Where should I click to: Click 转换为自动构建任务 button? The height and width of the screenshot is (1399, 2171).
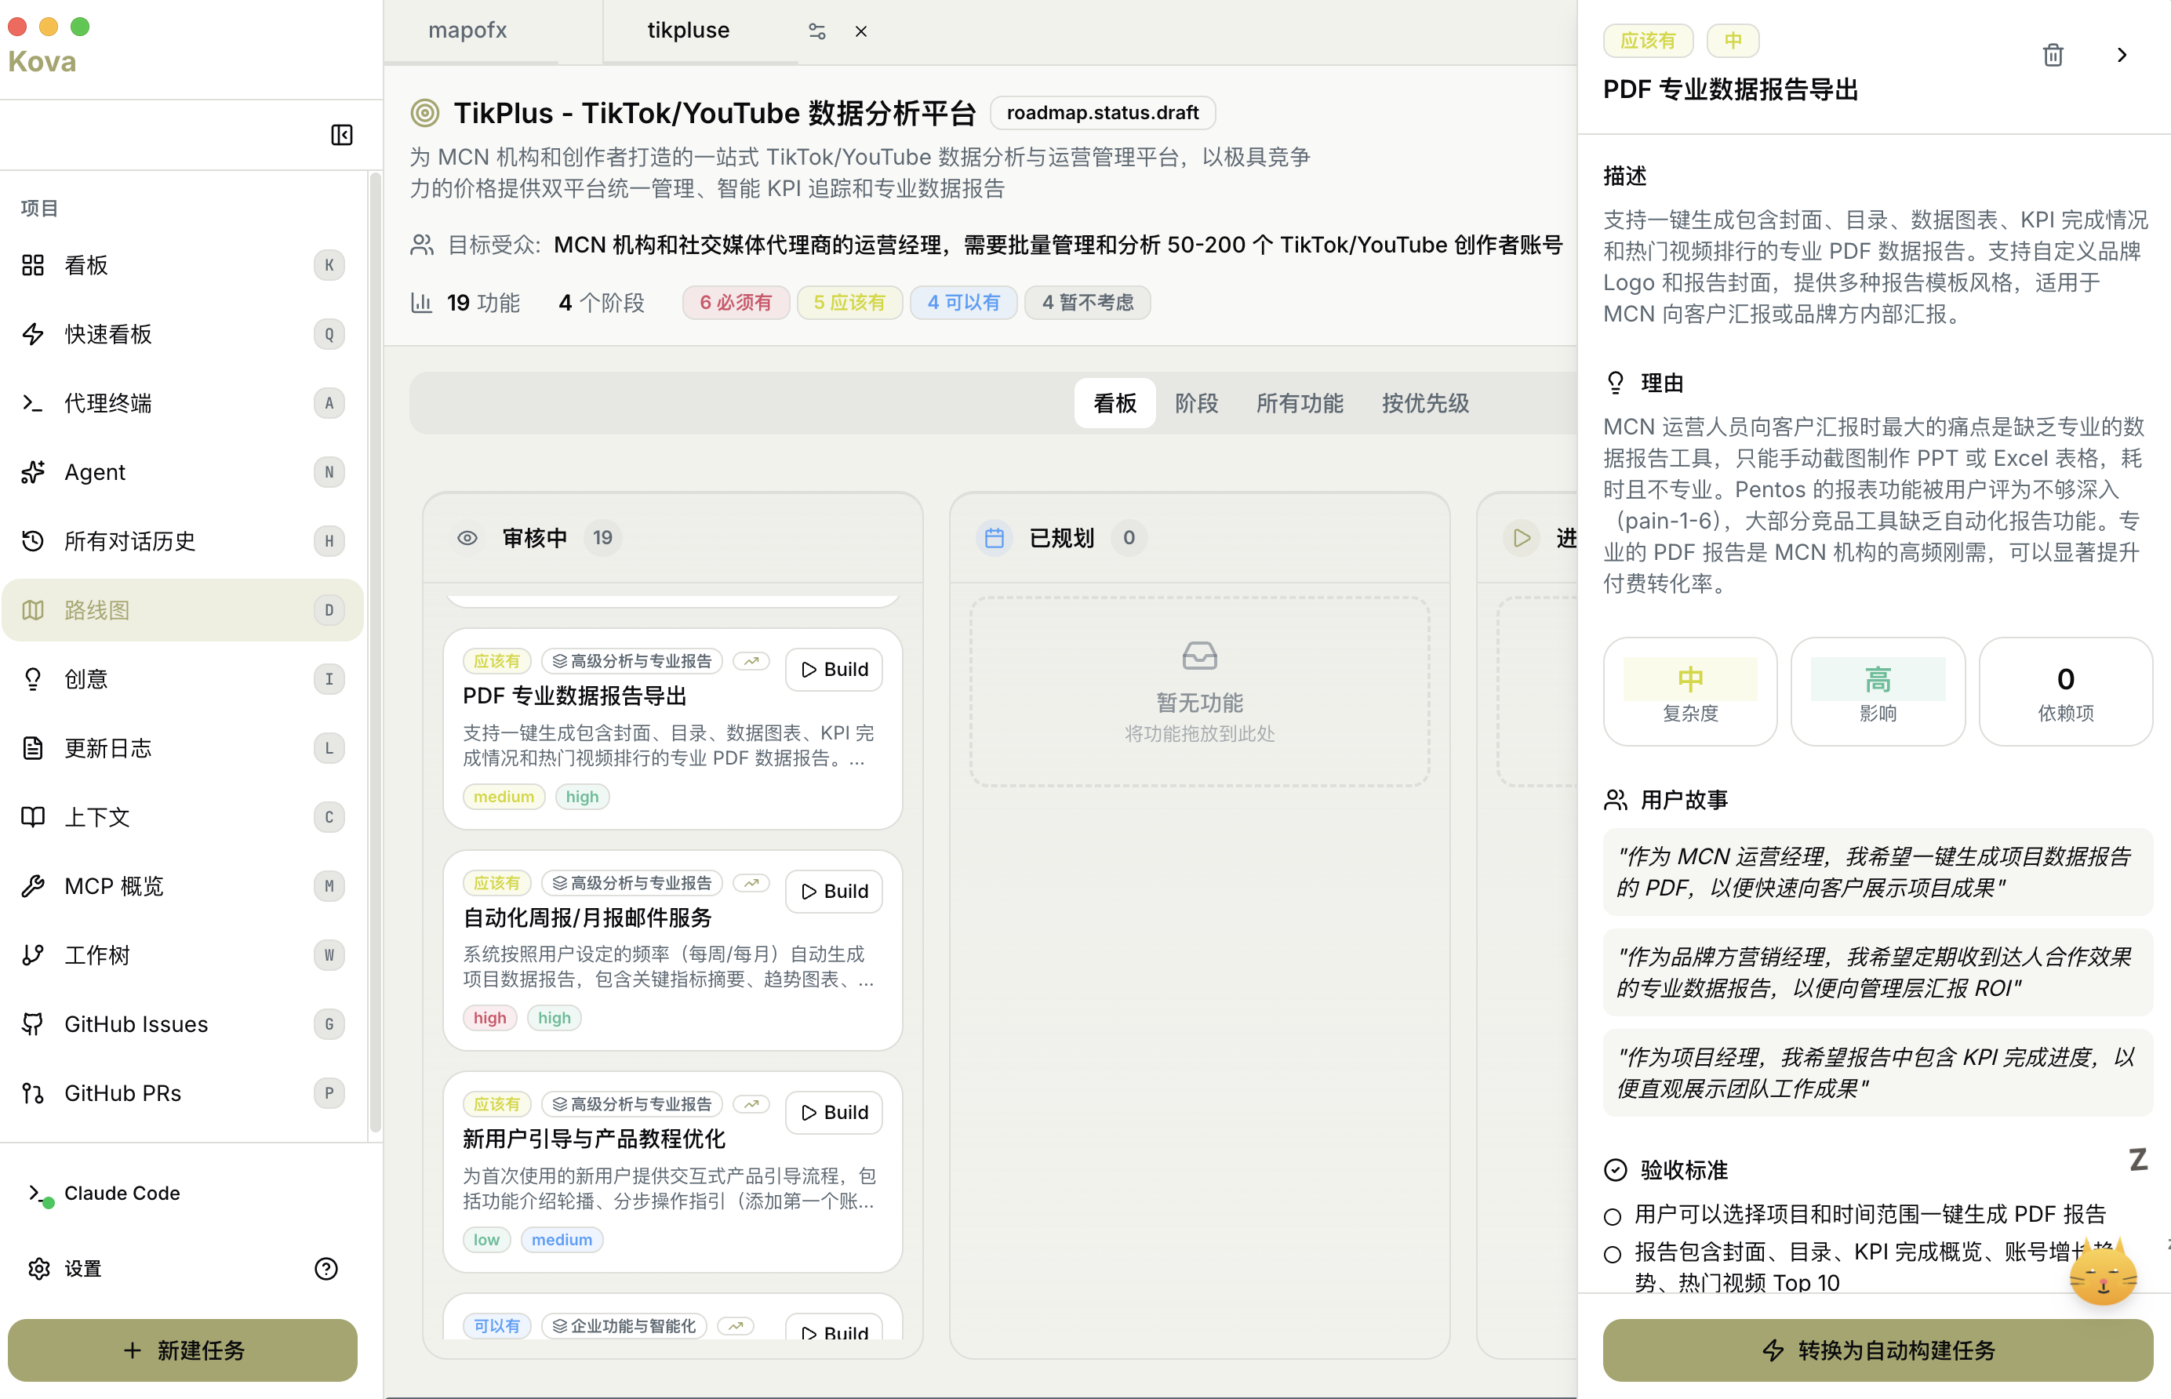click(x=1877, y=1350)
